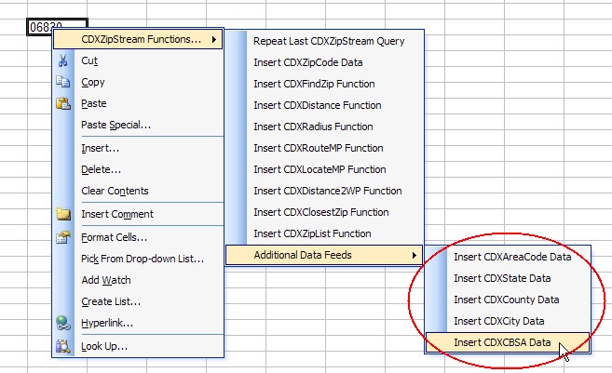Choose Insert CDXCounty Data entry
The image size is (612, 373).
coord(506,300)
